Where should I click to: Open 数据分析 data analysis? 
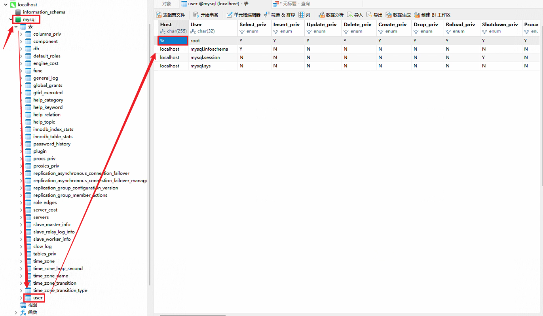click(331, 15)
